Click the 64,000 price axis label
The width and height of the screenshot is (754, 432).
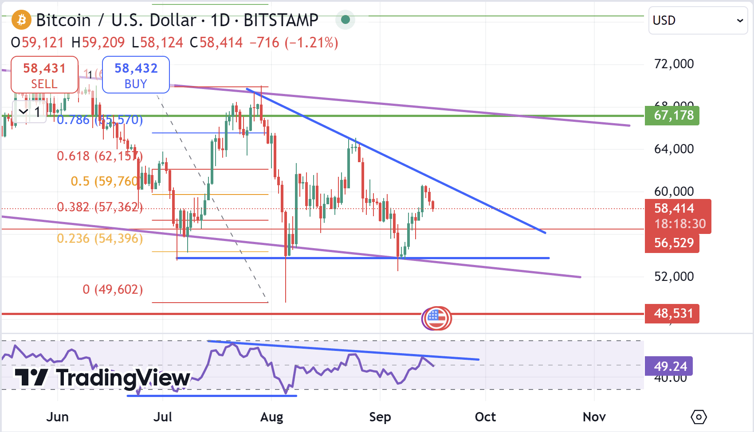(x=674, y=149)
